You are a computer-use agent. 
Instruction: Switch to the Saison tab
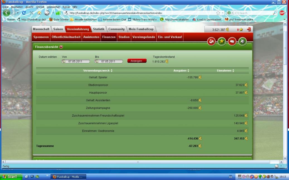[58, 29]
